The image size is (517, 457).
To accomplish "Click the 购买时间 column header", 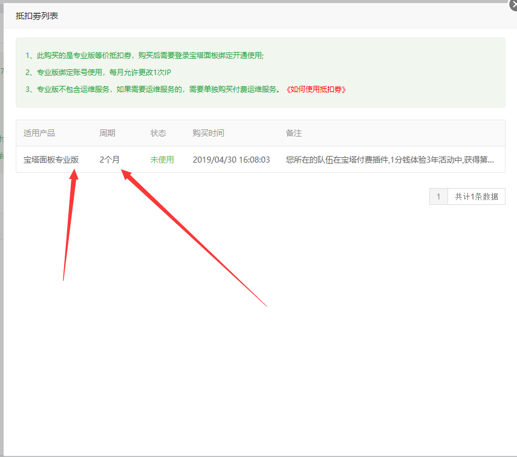I will 209,133.
